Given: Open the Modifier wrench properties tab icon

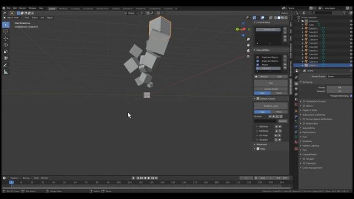Looking at the screenshot, I should [x=296, y=116].
